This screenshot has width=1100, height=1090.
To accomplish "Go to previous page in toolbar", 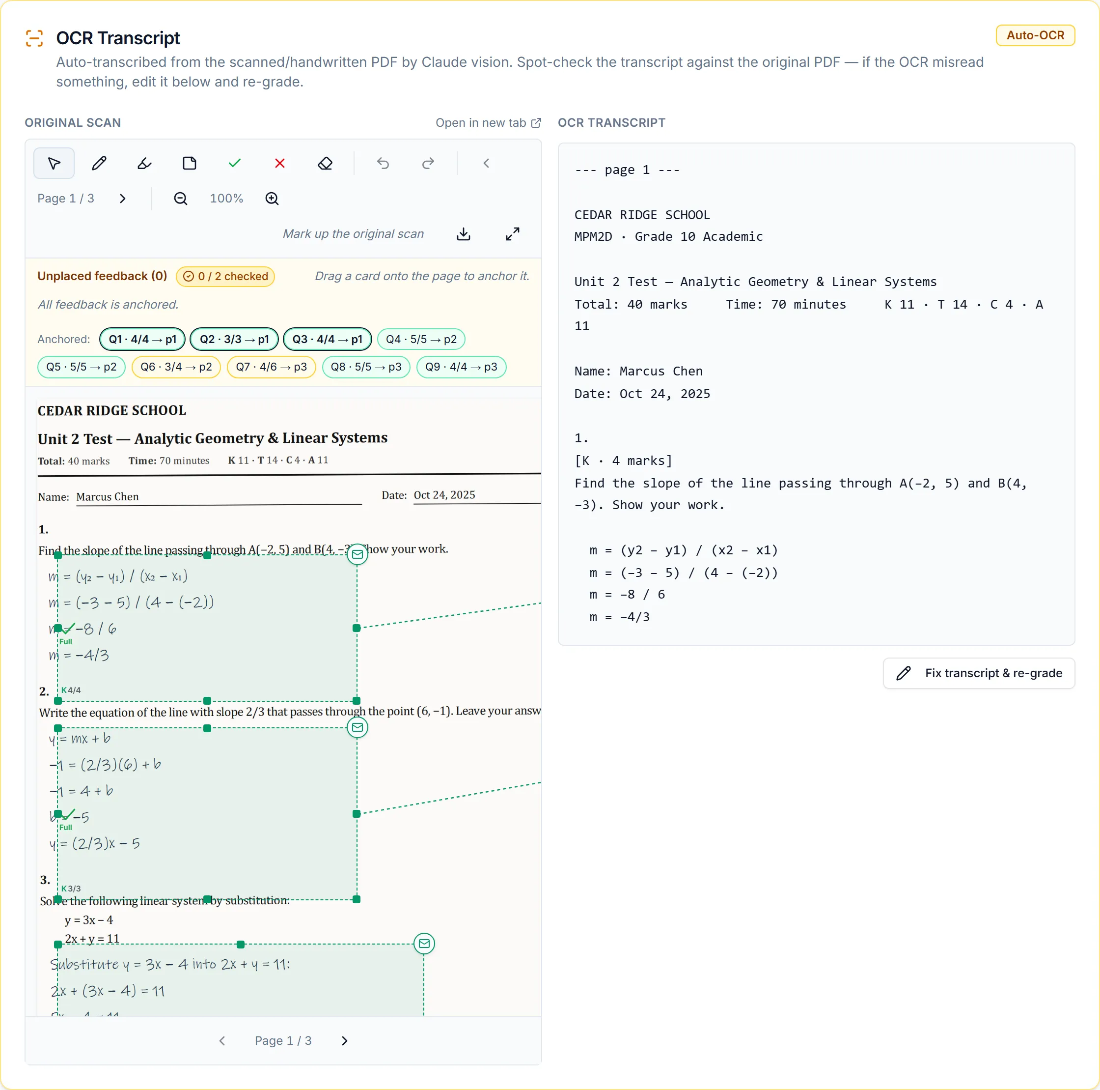I will [486, 164].
